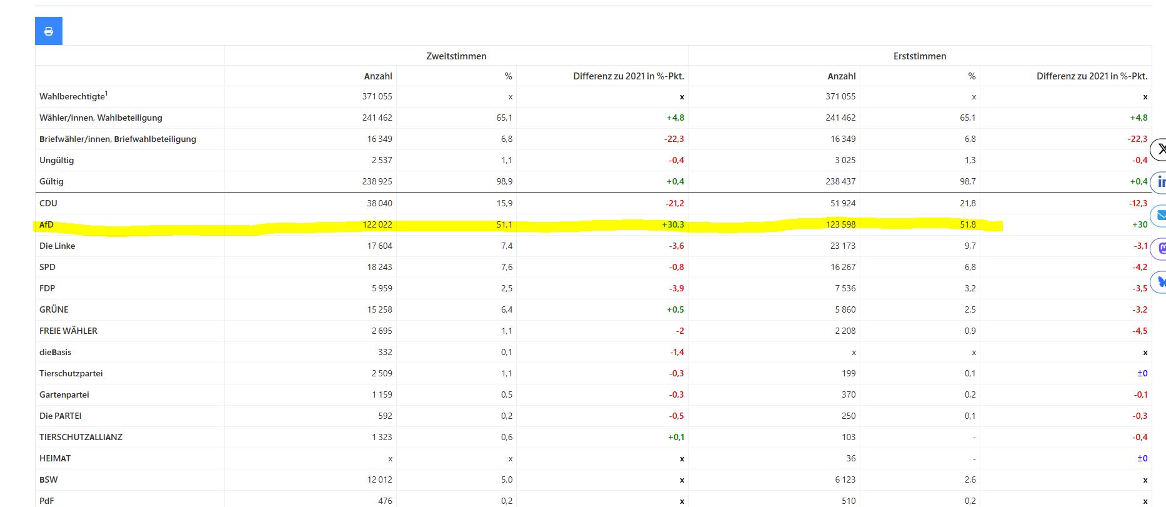Click the blue print button
This screenshot has height=507, width=1166.
pos(49,31)
